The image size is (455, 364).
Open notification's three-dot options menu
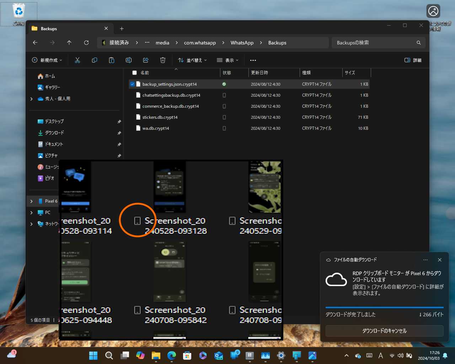(x=425, y=260)
